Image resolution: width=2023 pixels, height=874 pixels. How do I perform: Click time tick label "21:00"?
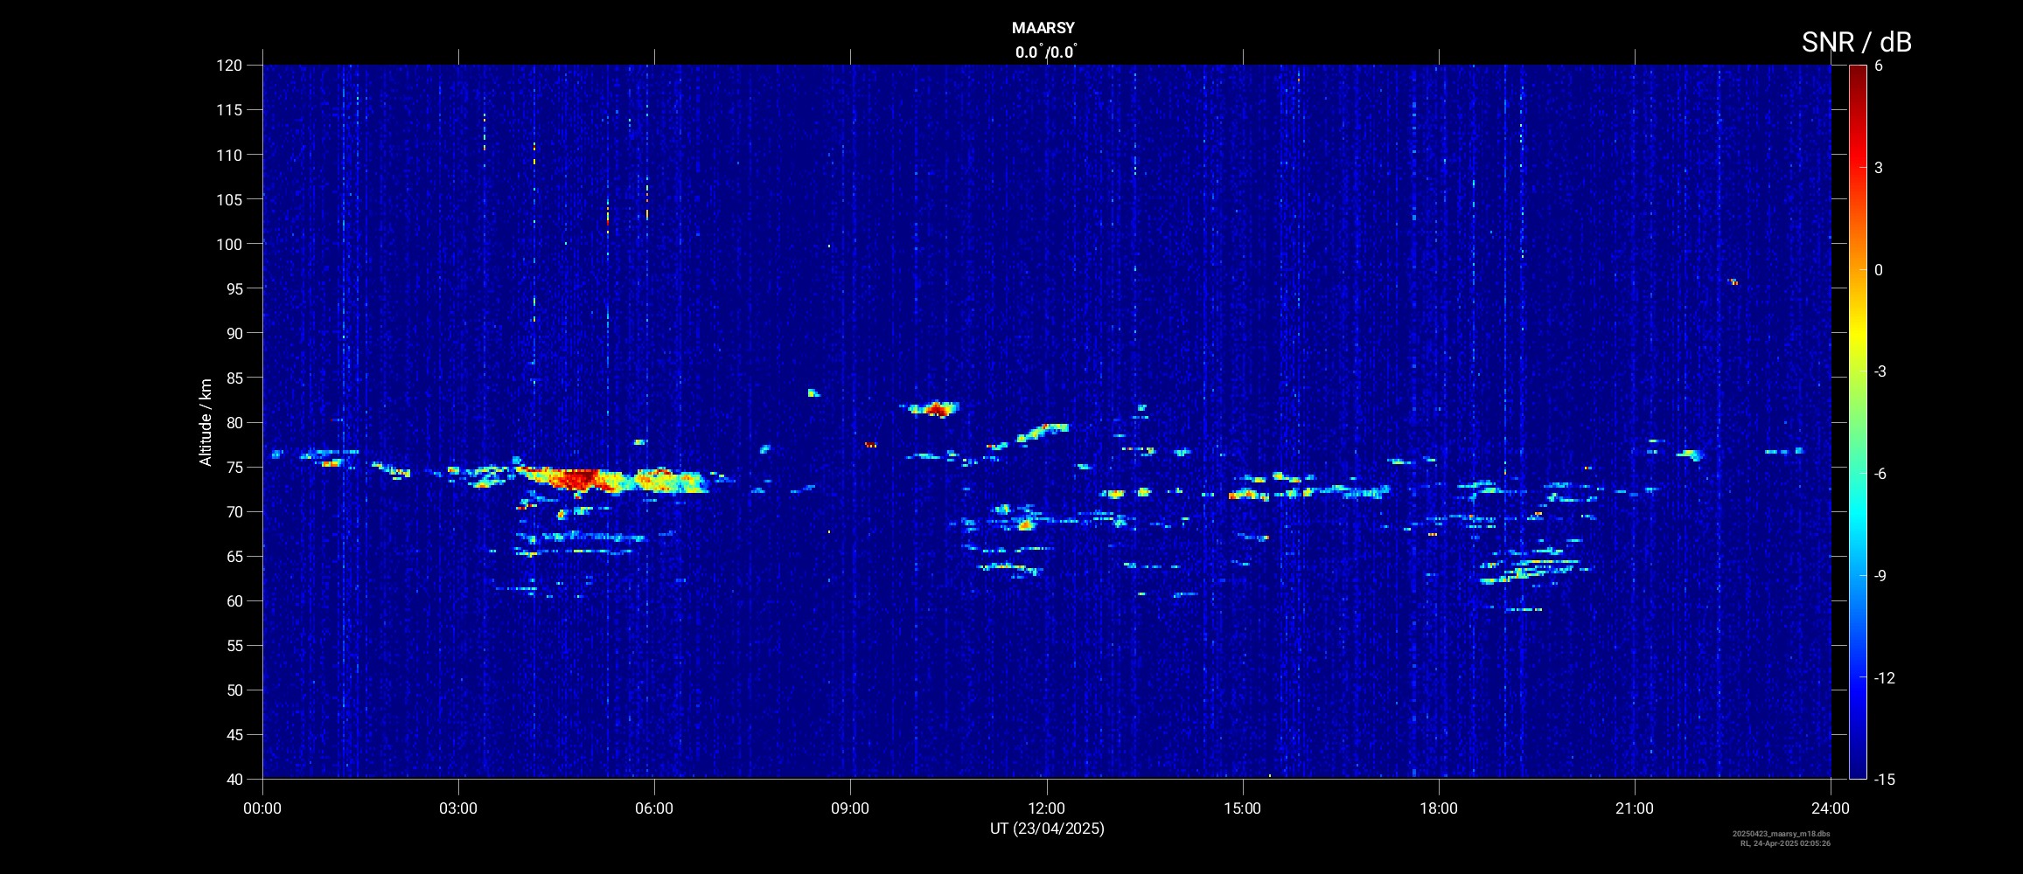click(1635, 808)
